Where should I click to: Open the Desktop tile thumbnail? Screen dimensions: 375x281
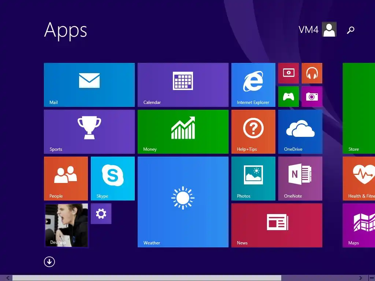click(x=66, y=225)
